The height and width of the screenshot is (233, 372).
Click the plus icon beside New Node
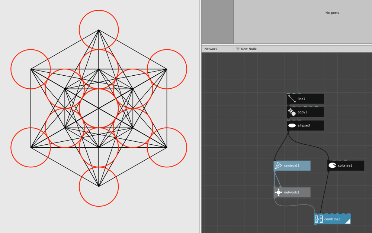238,49
